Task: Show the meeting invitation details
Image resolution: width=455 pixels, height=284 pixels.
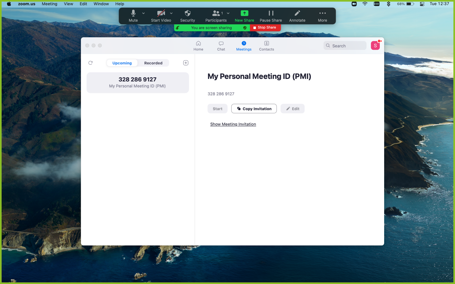Action: (x=233, y=124)
